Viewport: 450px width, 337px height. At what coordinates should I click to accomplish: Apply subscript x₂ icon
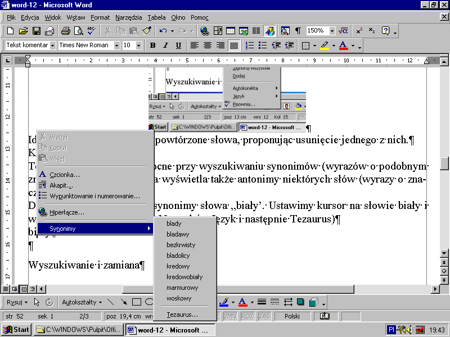[372, 31]
